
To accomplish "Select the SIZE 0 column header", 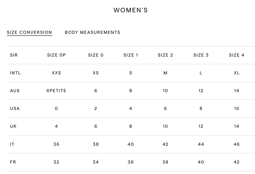I will pos(96,55).
